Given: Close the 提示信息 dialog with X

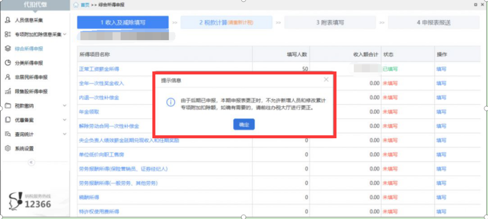Looking at the screenshot, I should 326,79.
